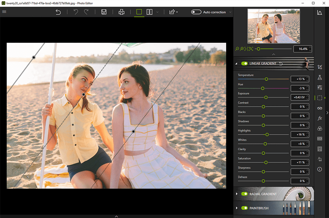Open the flask enhance tool
This screenshot has width=329, height=218.
(x=319, y=78)
